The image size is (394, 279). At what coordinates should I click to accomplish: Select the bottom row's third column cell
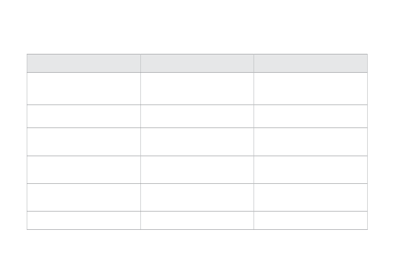(x=310, y=220)
